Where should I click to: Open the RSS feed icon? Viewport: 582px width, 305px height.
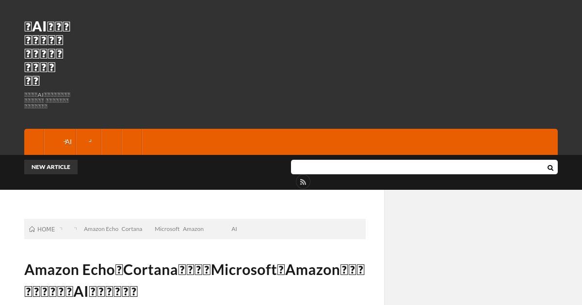[303, 182]
